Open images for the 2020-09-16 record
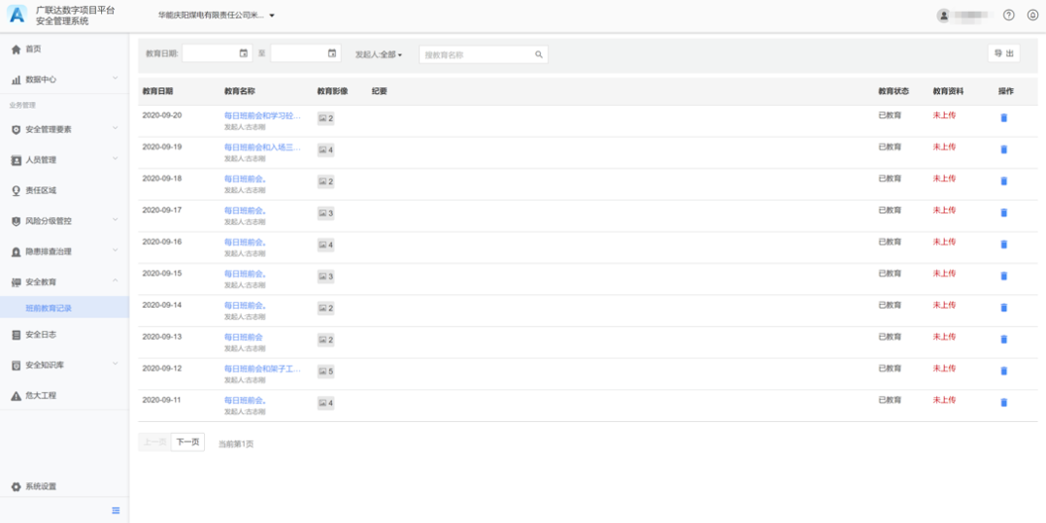The height and width of the screenshot is (523, 1046). pos(325,245)
